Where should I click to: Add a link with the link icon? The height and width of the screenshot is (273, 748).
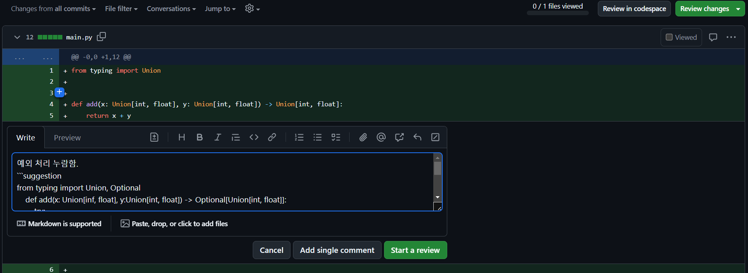pos(272,137)
